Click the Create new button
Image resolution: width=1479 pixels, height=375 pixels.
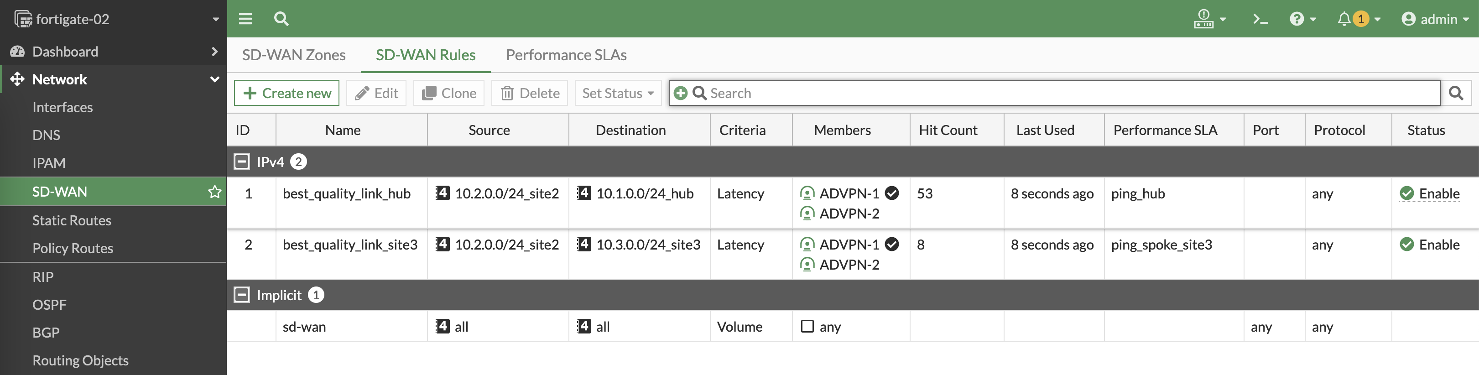click(x=286, y=93)
